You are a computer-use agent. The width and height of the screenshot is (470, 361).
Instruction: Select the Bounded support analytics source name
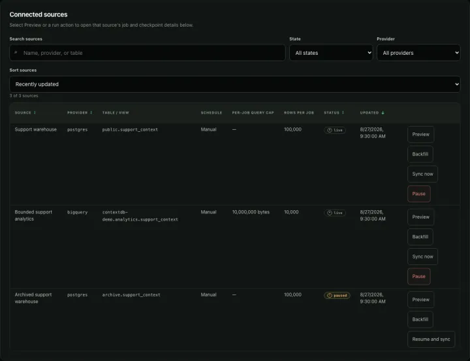coord(33,215)
